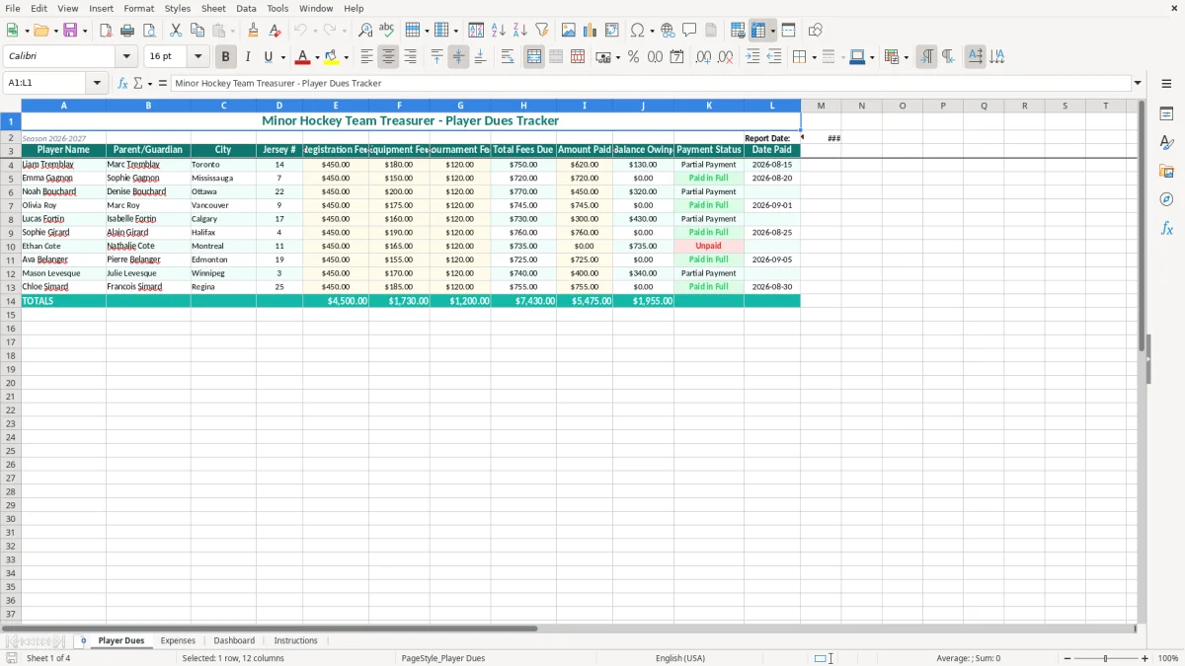
Task: Click the Print icon
Action: [127, 31]
